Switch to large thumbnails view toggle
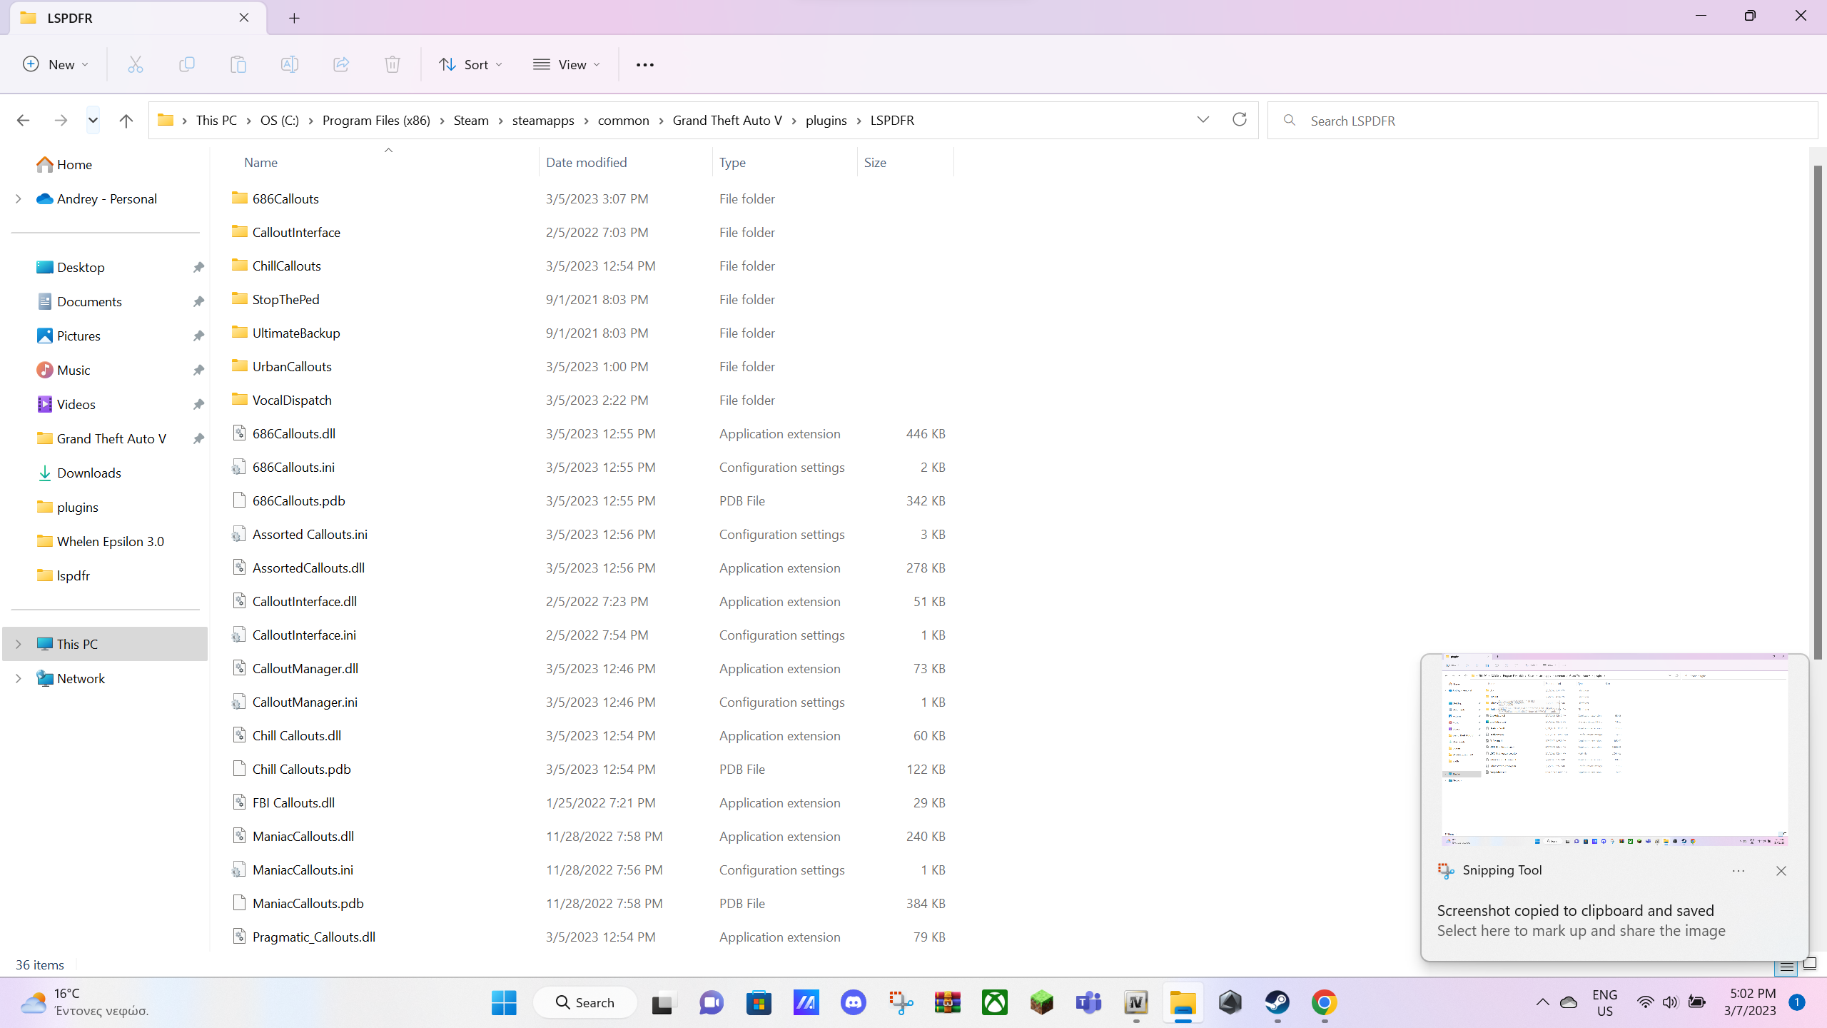Image resolution: width=1827 pixels, height=1028 pixels. pos(1810,965)
